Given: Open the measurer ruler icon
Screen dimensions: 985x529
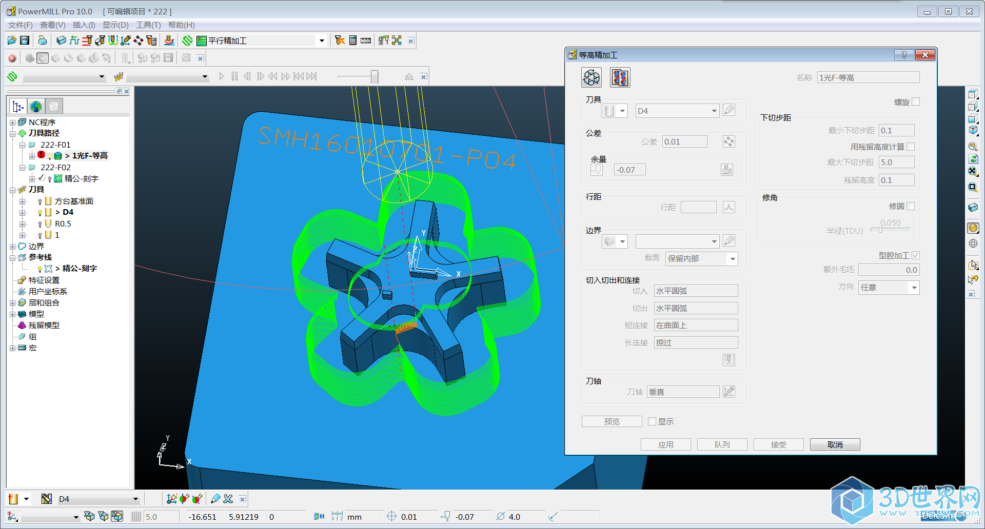Looking at the screenshot, I should [x=366, y=40].
